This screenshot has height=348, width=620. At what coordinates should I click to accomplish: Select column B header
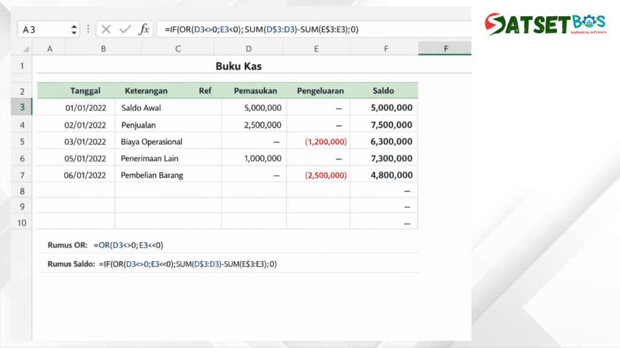click(x=104, y=48)
